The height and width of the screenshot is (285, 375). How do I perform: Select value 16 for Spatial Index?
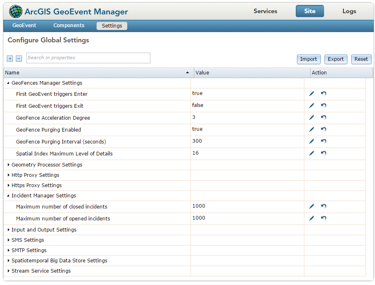[x=196, y=153]
